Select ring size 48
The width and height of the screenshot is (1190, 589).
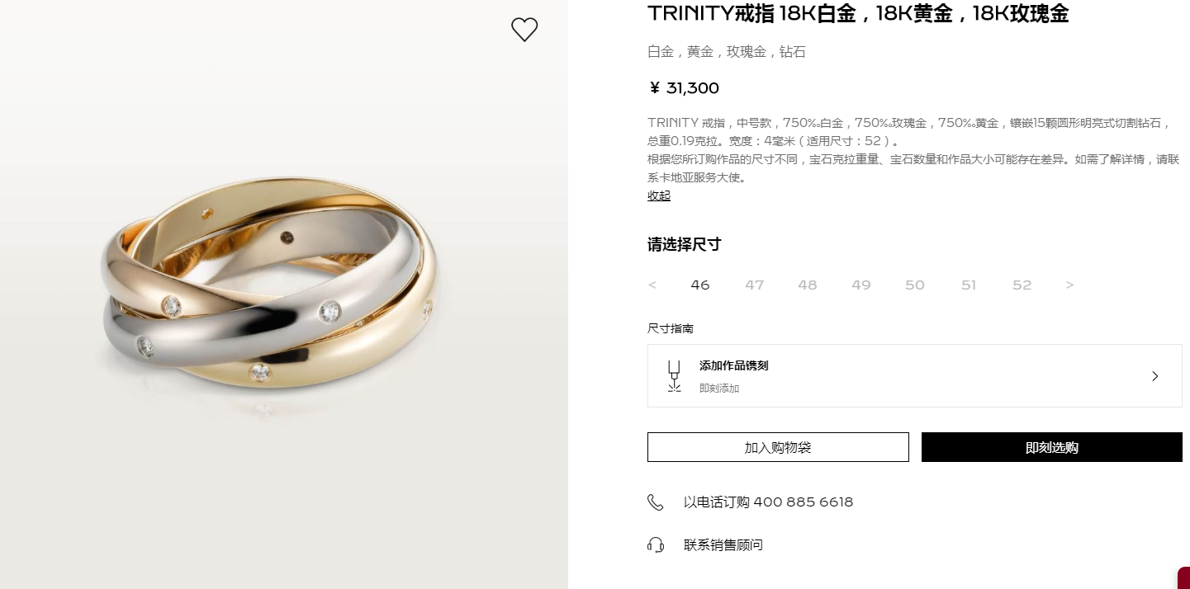[808, 285]
